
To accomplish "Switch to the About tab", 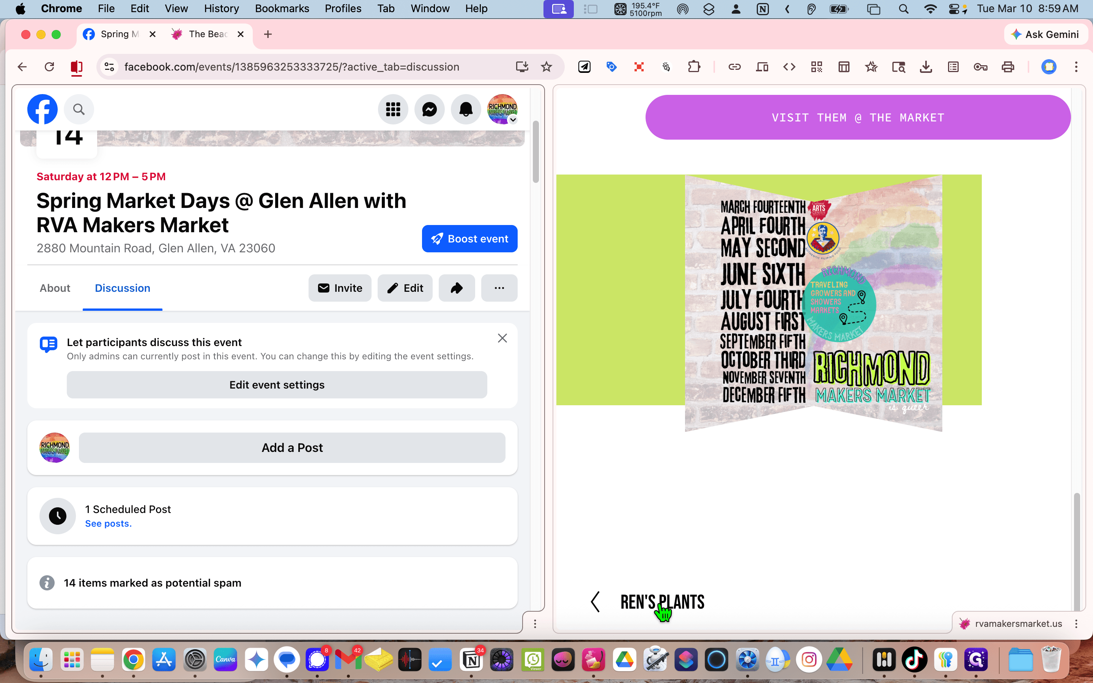I will pos(55,288).
